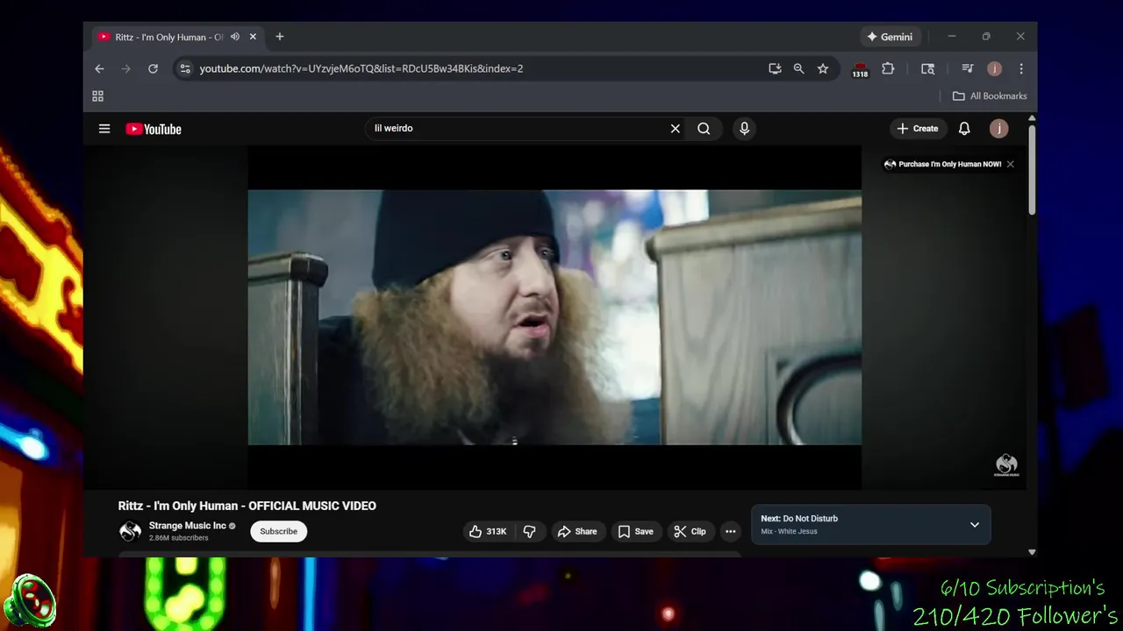Start voice search with microphone

[x=744, y=129]
